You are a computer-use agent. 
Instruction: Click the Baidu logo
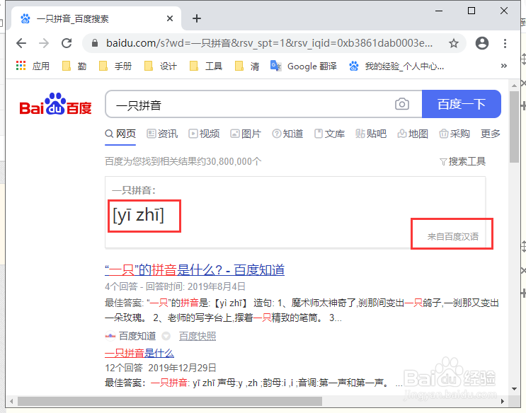click(55, 104)
